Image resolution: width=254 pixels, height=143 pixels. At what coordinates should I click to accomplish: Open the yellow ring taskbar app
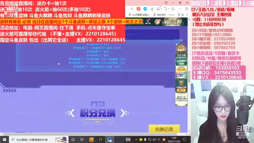tap(101, 140)
